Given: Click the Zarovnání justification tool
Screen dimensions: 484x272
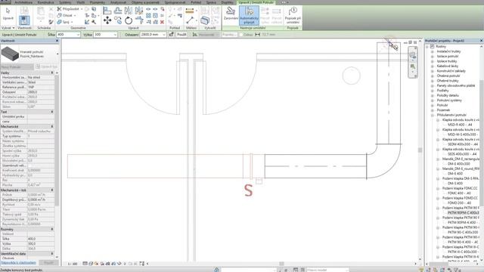Looking at the screenshot, I should tap(231, 14).
